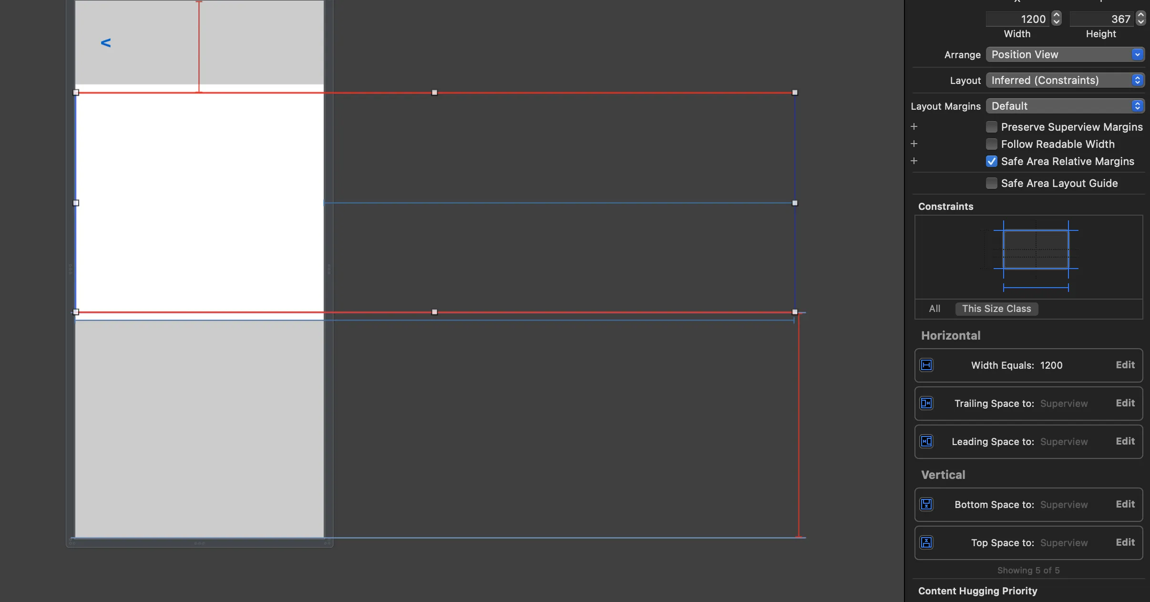Open the Layout Margins Default dropdown
The image size is (1150, 602).
(x=1065, y=106)
